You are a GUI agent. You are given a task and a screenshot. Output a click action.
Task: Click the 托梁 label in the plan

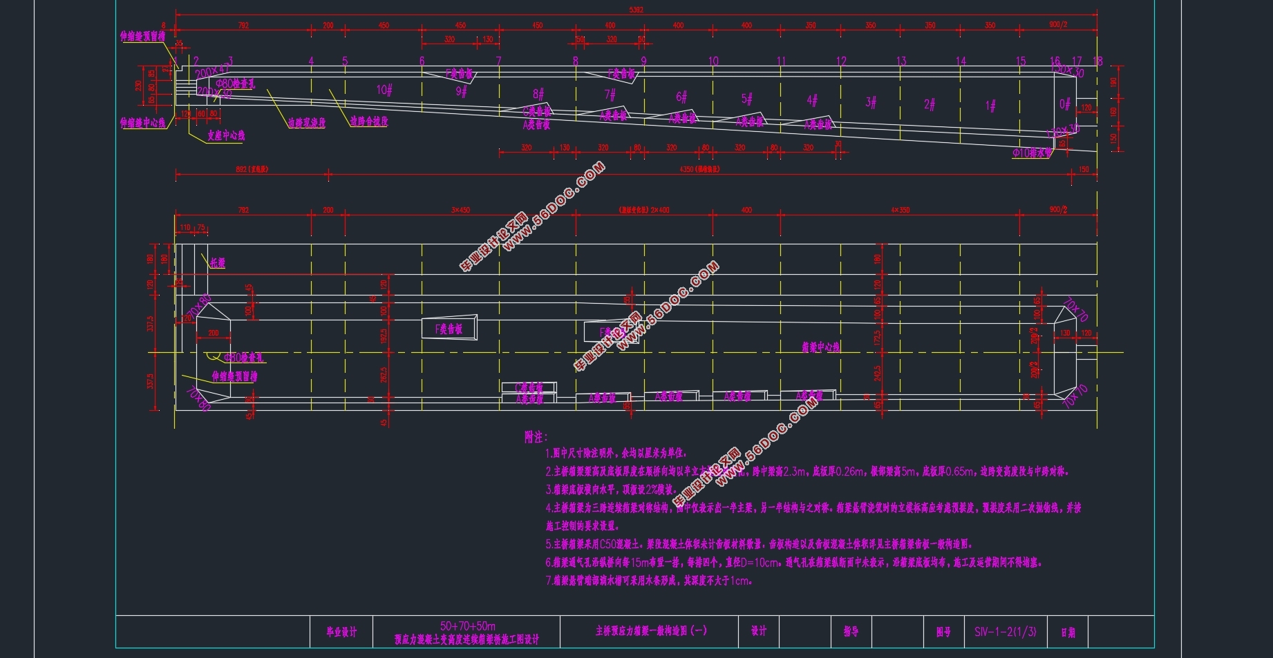(218, 263)
